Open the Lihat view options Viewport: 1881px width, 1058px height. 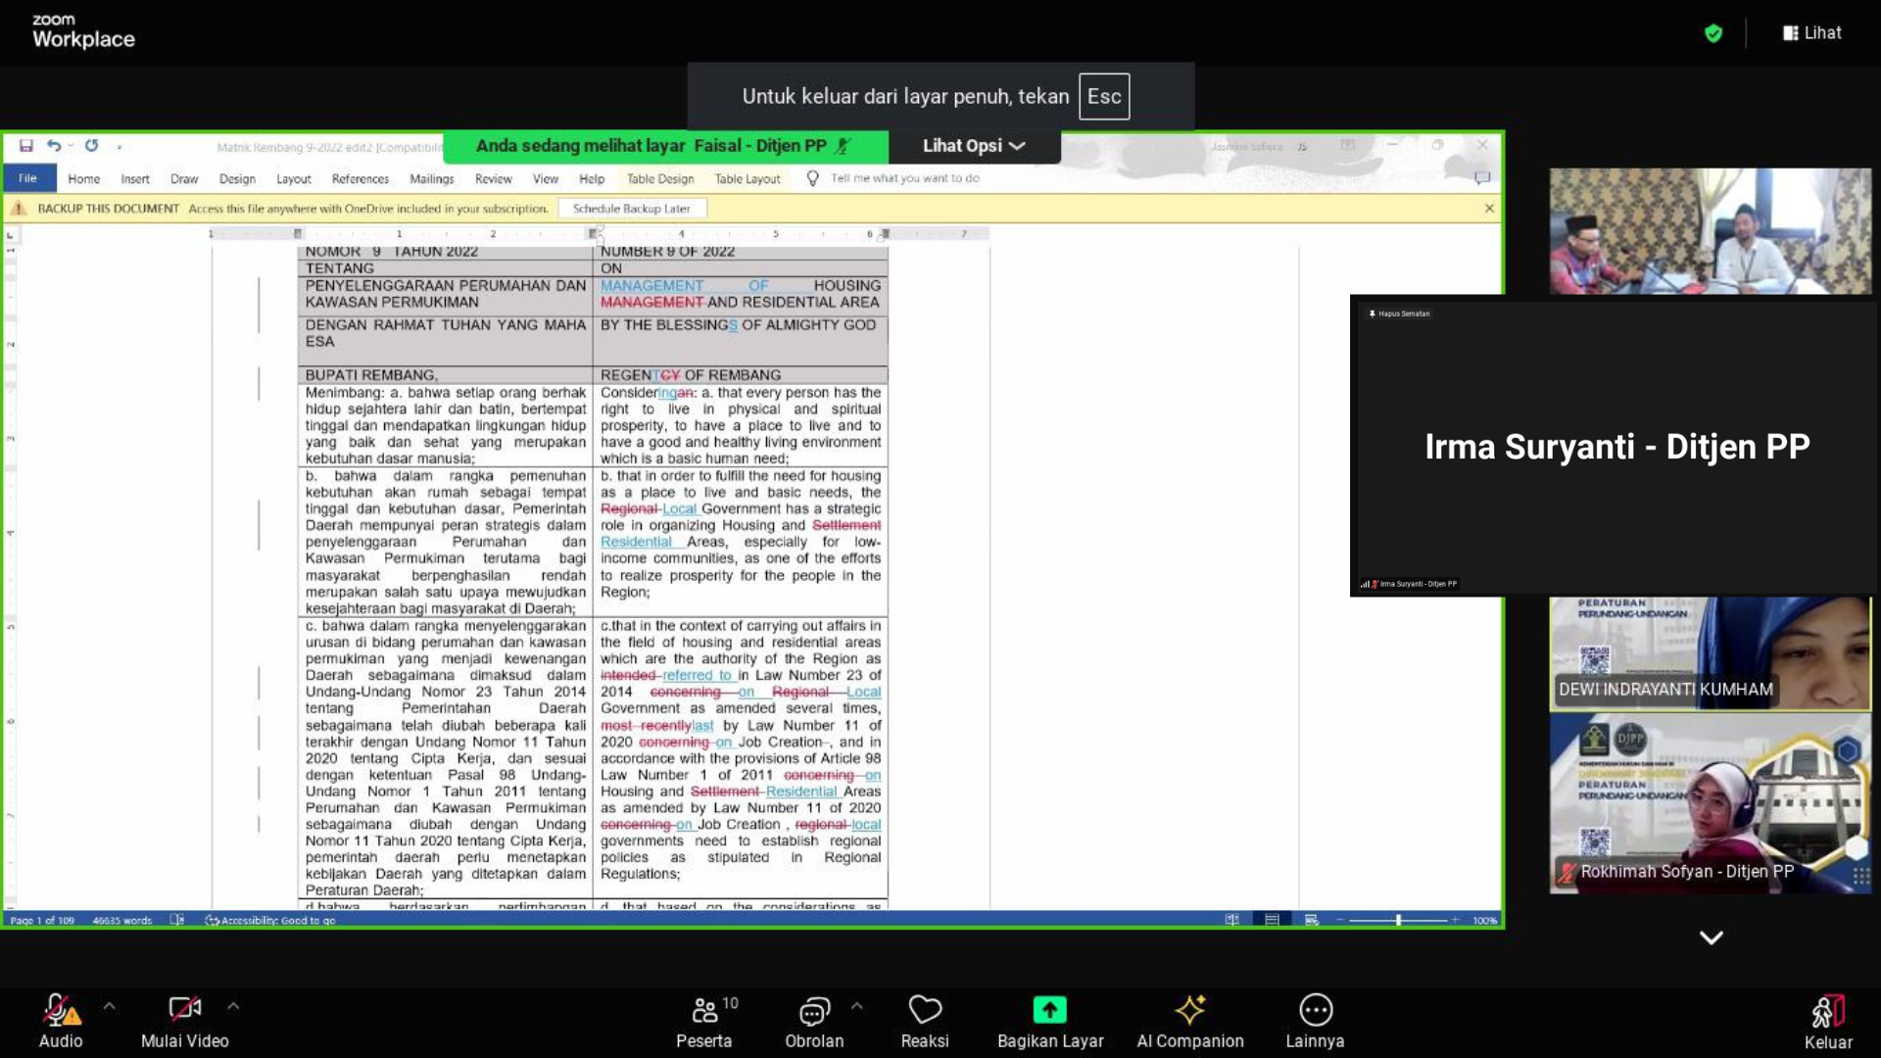coord(1811,32)
